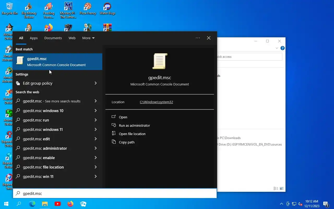Select the Documents search tab
The height and width of the screenshot is (209, 334).
(53, 38)
